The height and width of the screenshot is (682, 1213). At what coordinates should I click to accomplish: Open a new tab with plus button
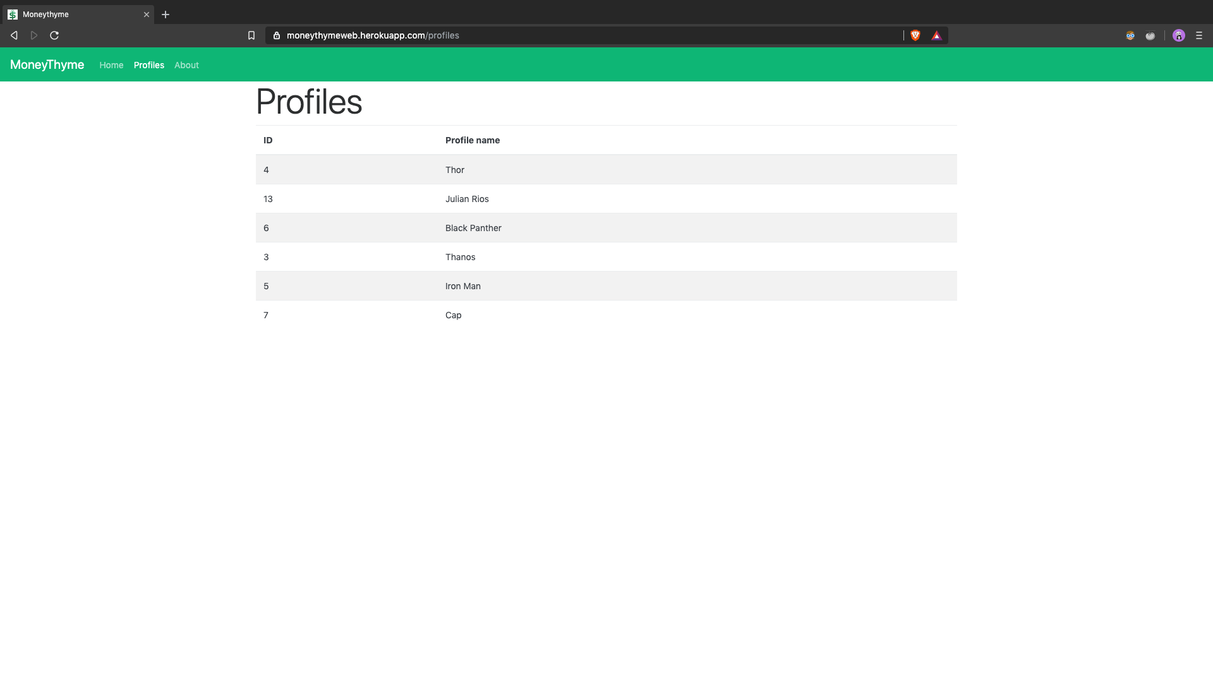(166, 15)
